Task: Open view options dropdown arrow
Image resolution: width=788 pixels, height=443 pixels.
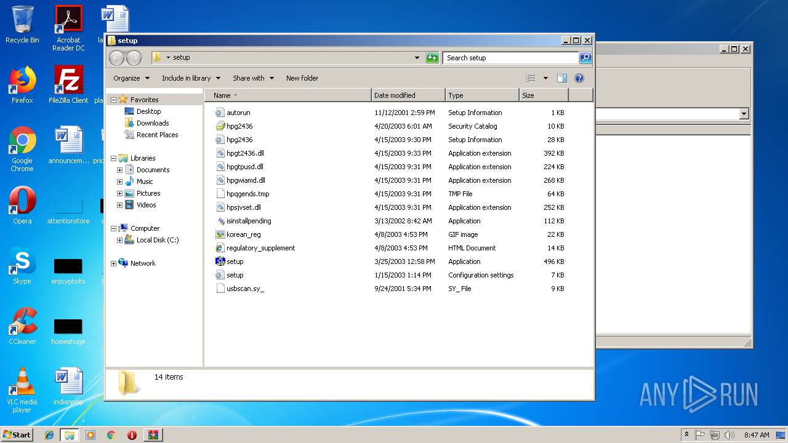Action: pos(545,78)
